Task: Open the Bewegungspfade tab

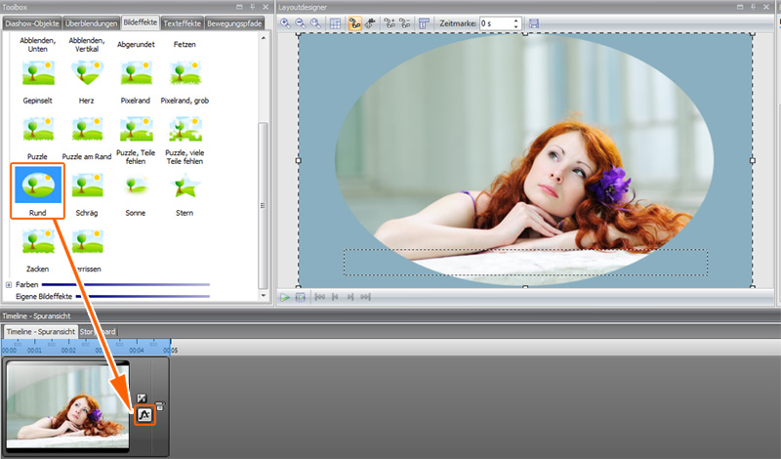Action: 234,22
